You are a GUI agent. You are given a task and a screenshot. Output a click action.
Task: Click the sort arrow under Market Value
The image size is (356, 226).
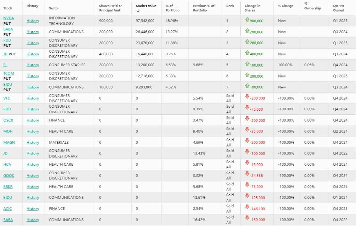point(138,11)
